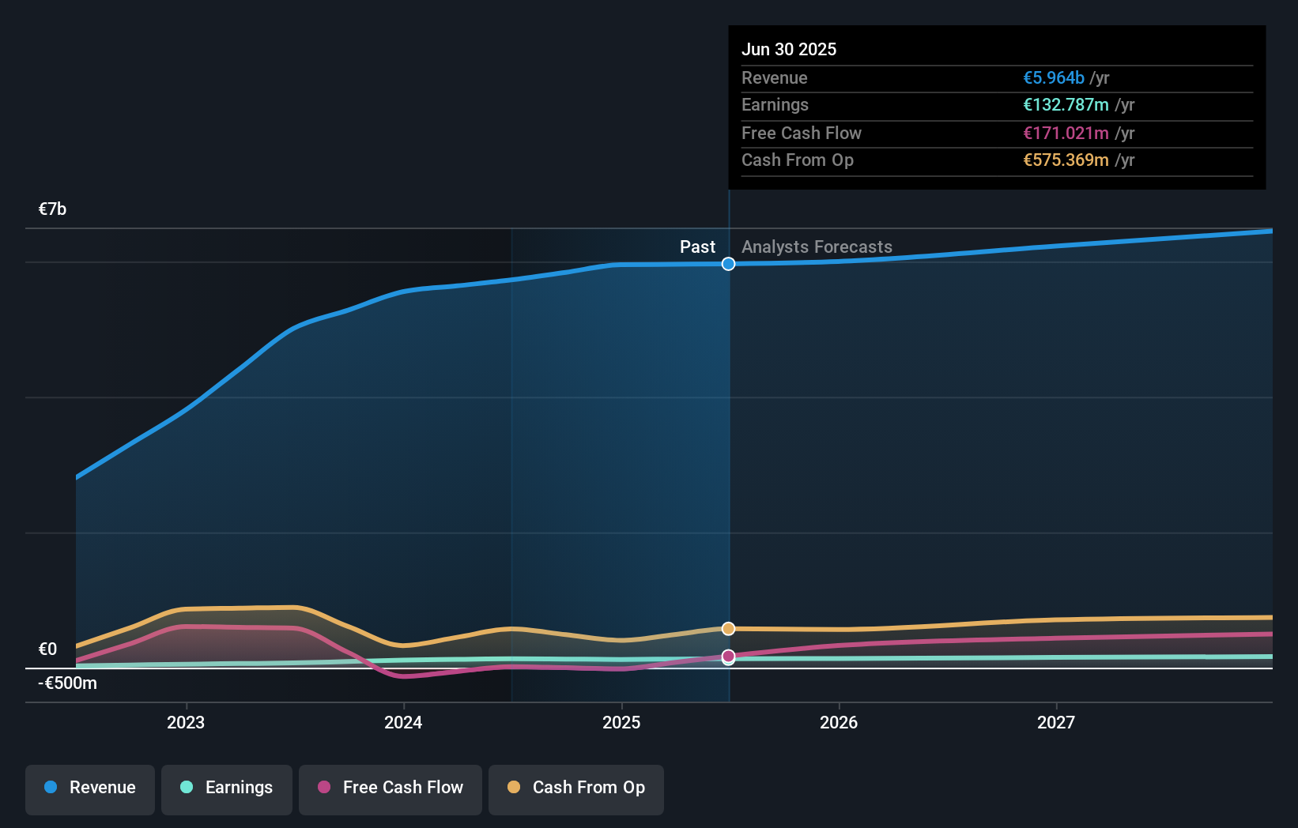Select the blue Revenue data point marker
The width and height of the screenshot is (1298, 828).
(728, 264)
